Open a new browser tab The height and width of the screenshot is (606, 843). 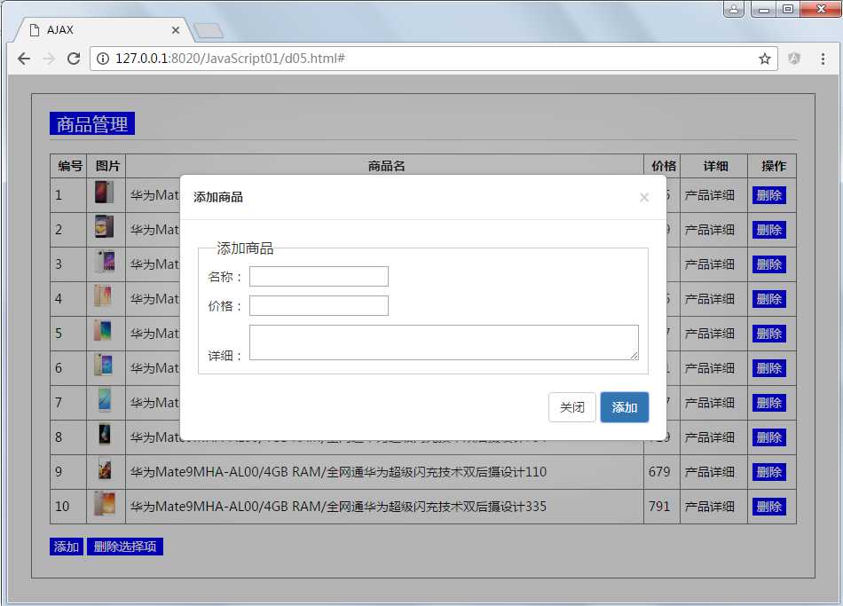209,31
